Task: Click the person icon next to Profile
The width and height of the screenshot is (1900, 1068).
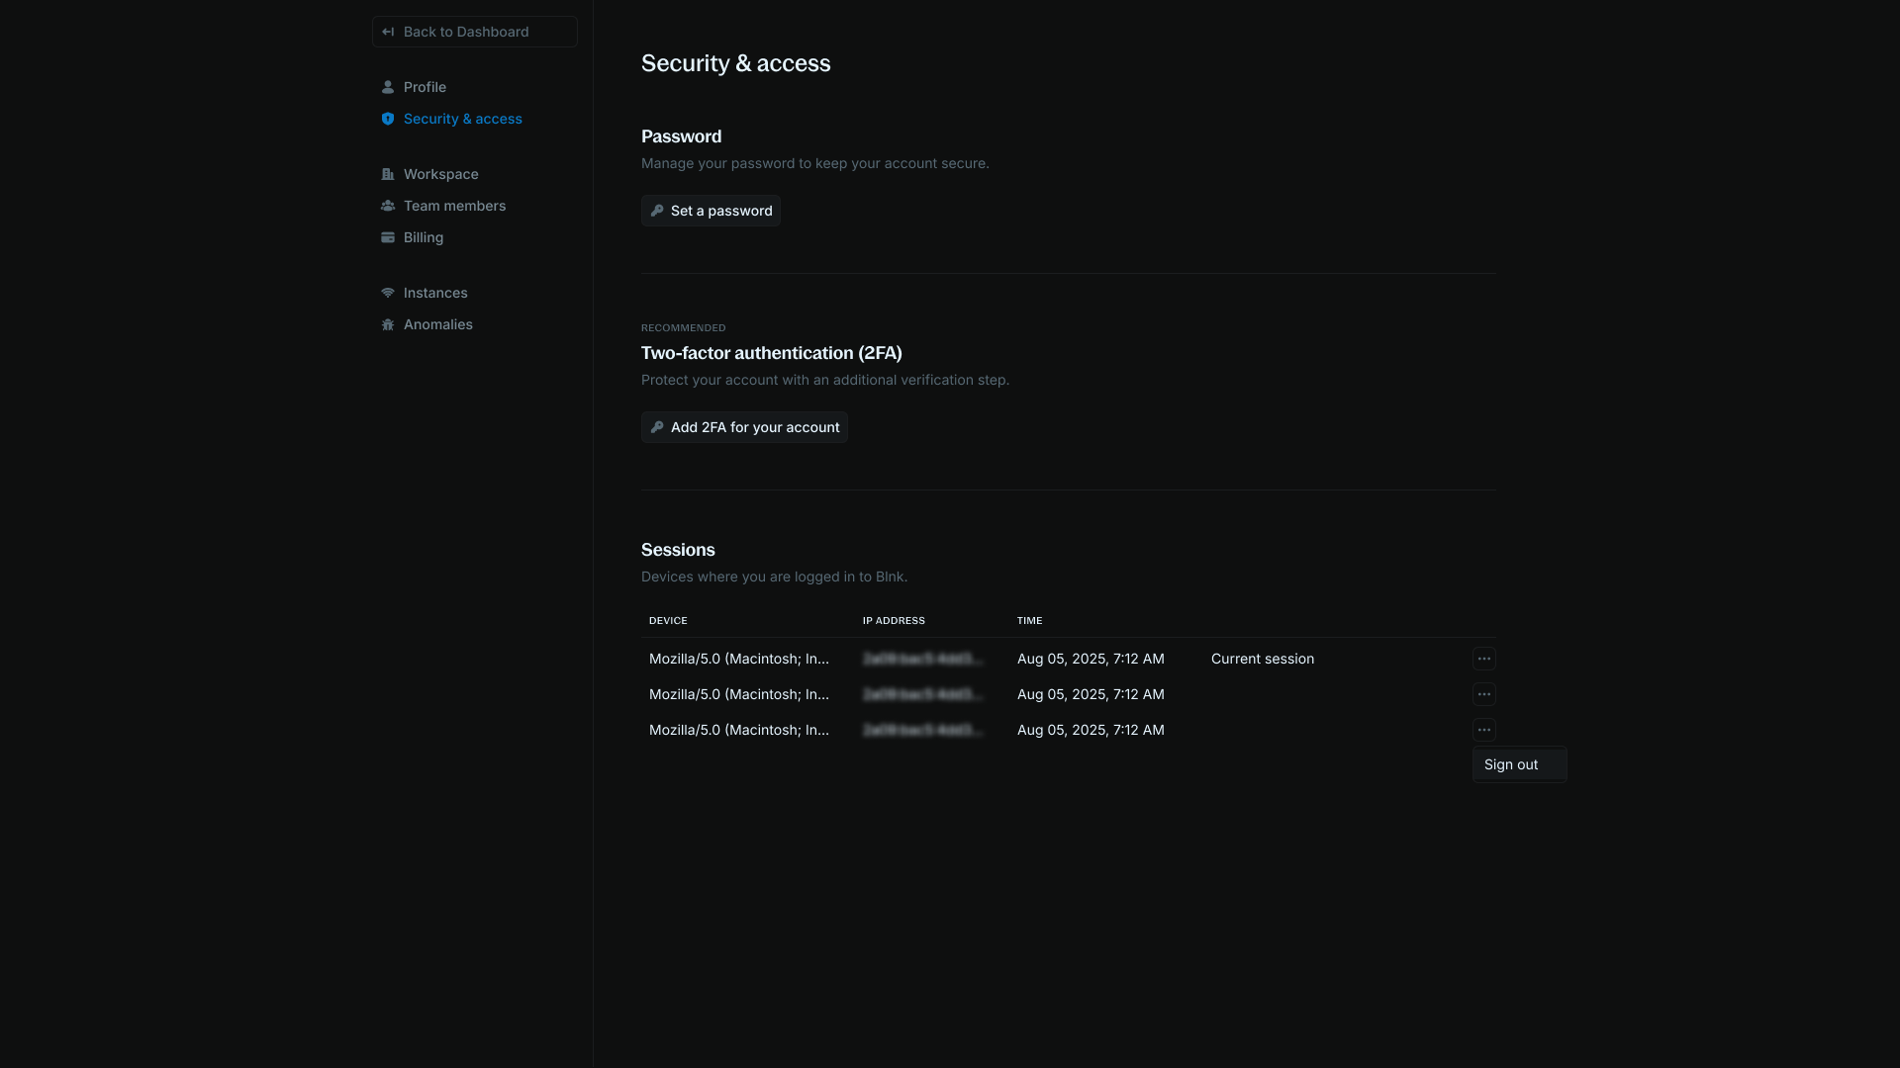Action: [x=388, y=87]
